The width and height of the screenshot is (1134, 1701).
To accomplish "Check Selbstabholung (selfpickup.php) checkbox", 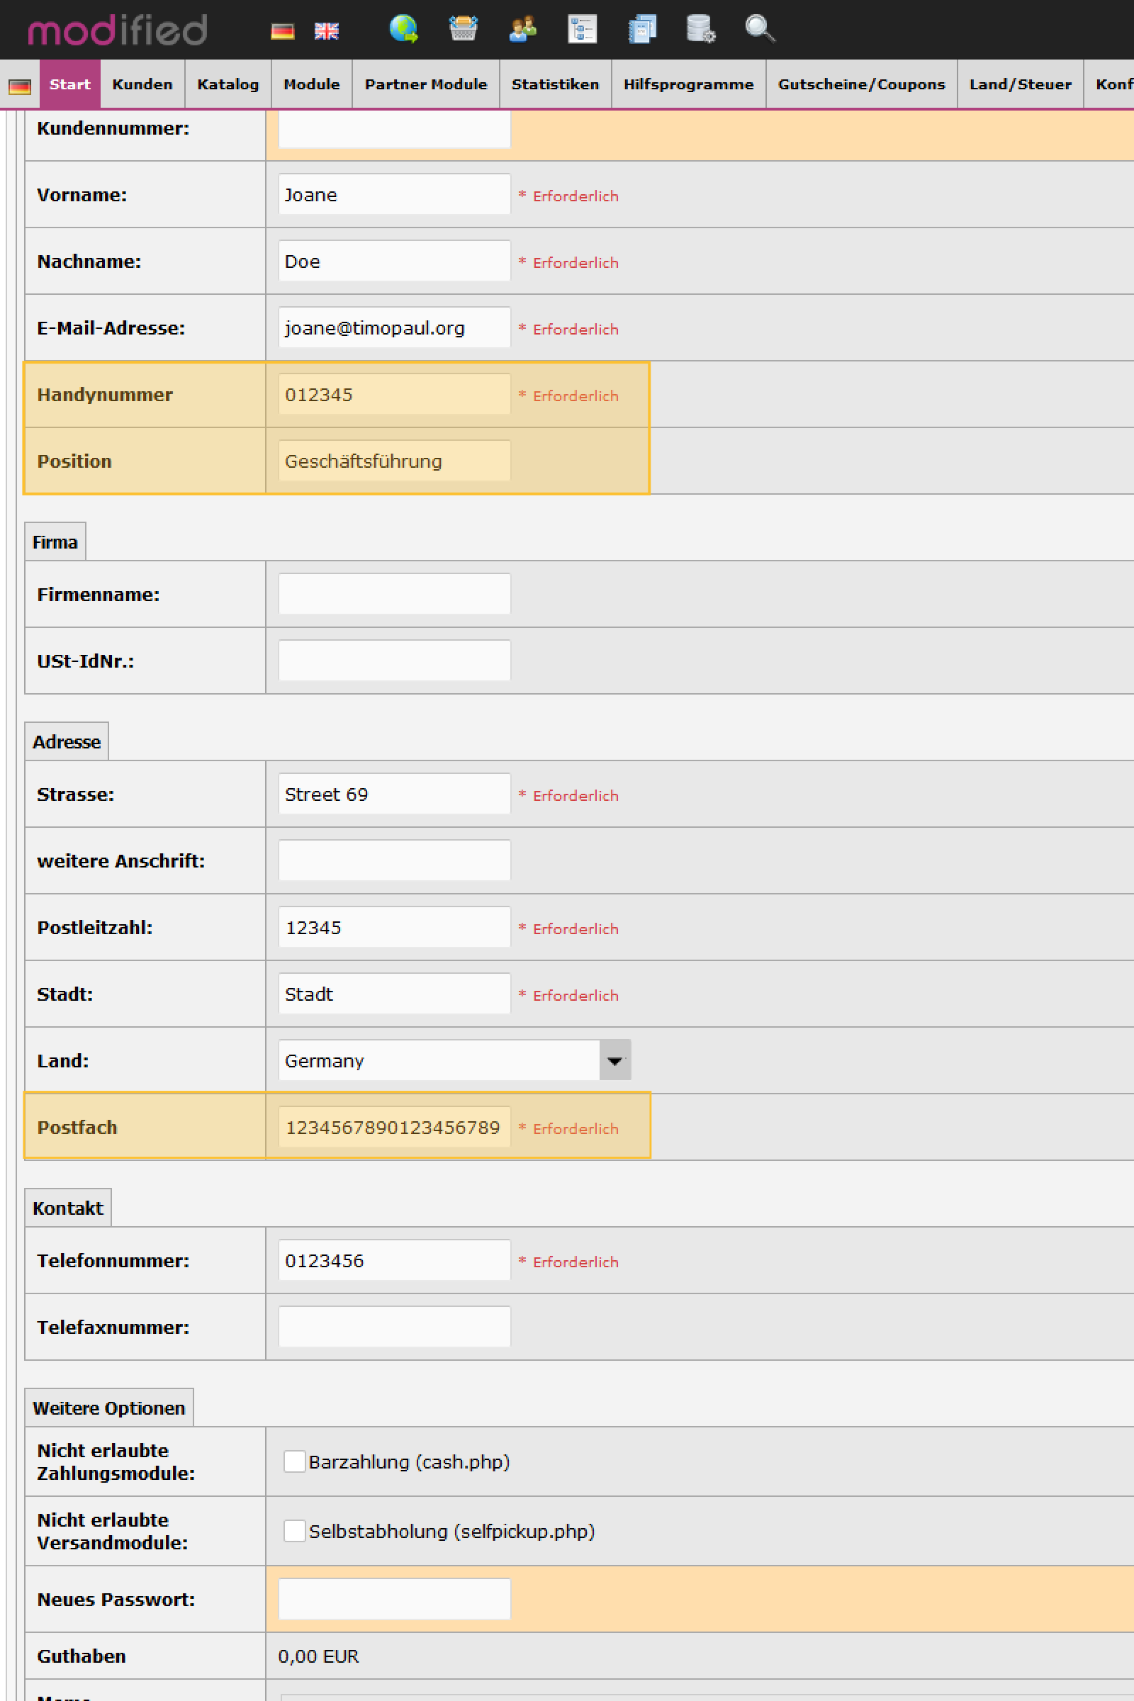I will coord(294,1530).
